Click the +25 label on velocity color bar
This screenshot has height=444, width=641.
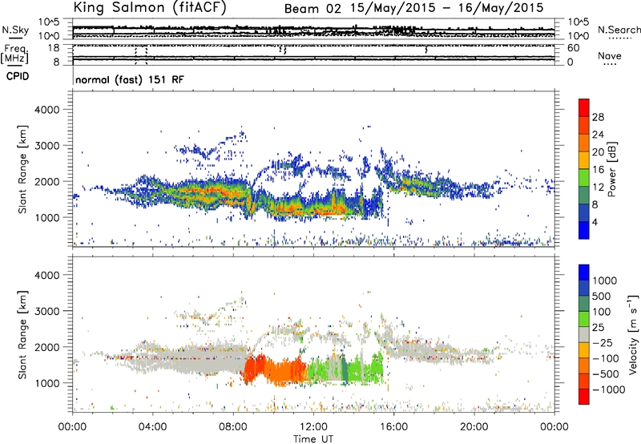tap(599, 328)
